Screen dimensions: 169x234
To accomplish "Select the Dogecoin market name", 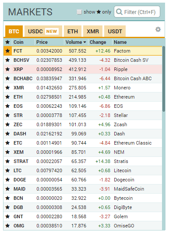I will click(x=124, y=180).
